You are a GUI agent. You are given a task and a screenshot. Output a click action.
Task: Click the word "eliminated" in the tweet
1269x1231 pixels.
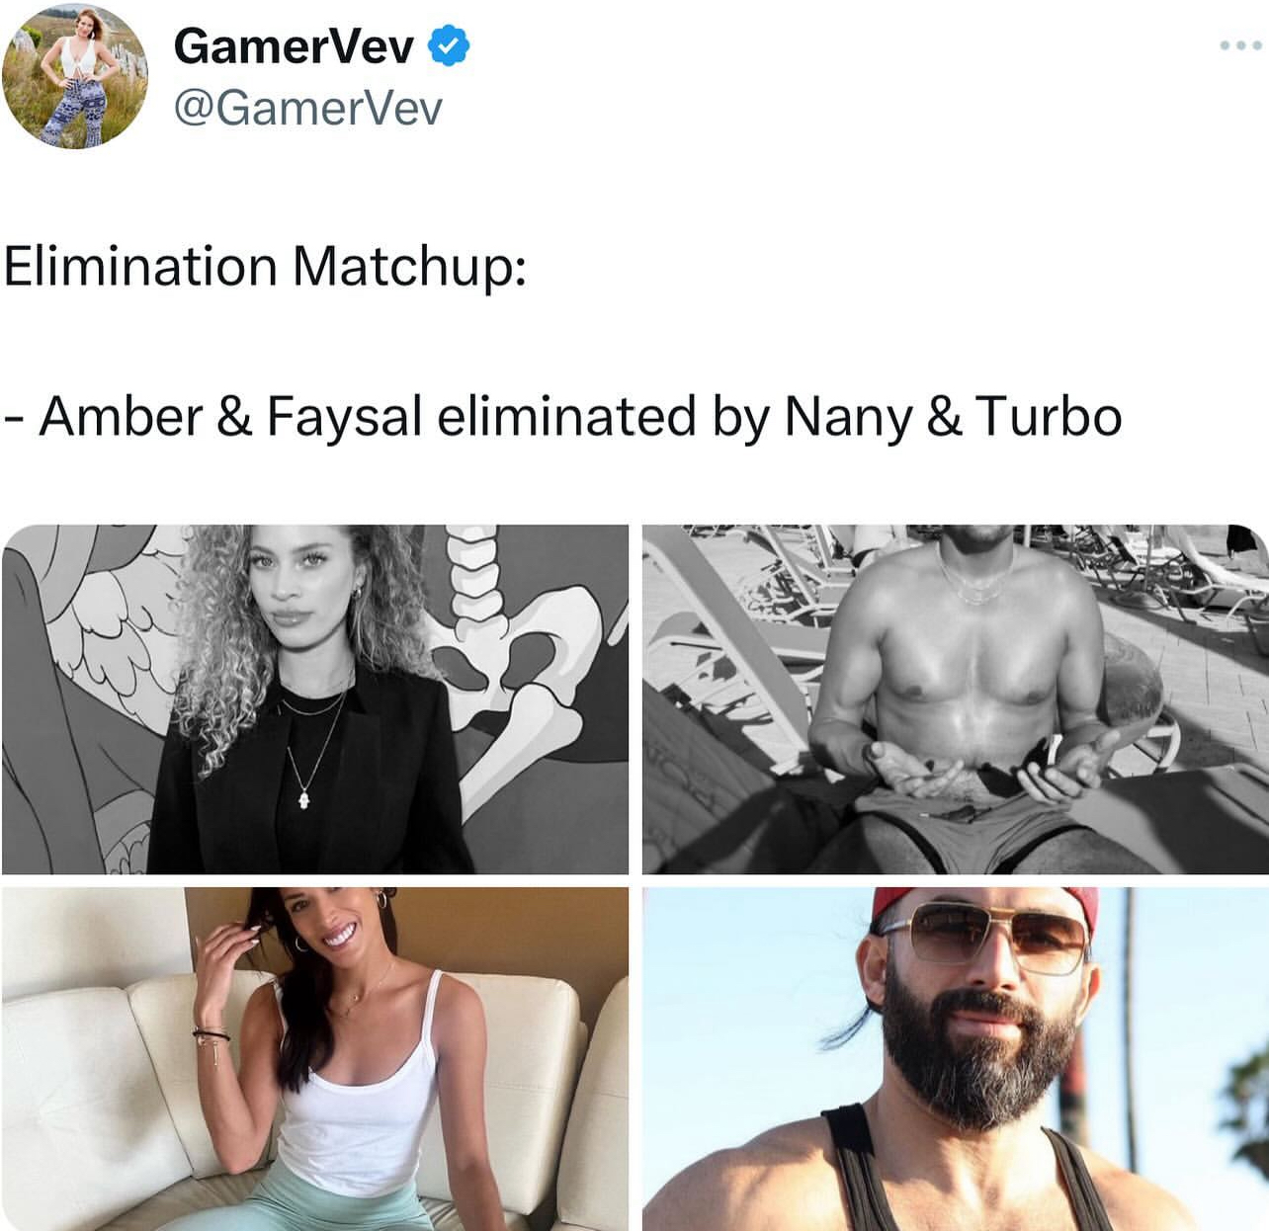point(566,416)
